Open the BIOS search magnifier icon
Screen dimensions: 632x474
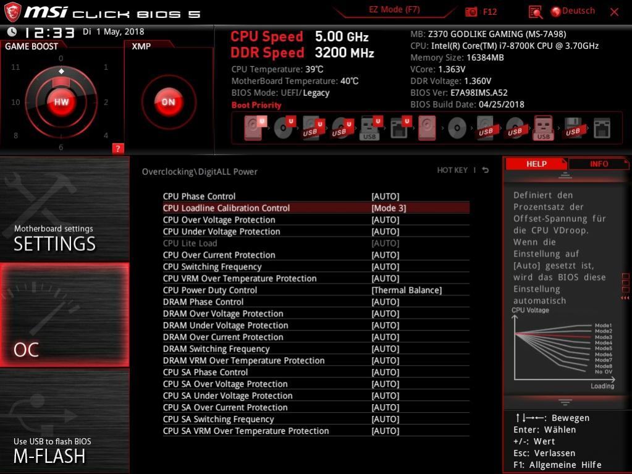tap(535, 12)
